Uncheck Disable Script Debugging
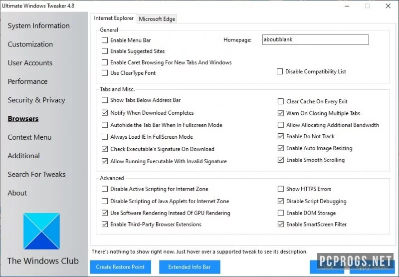399x277 pixels. tap(281, 201)
